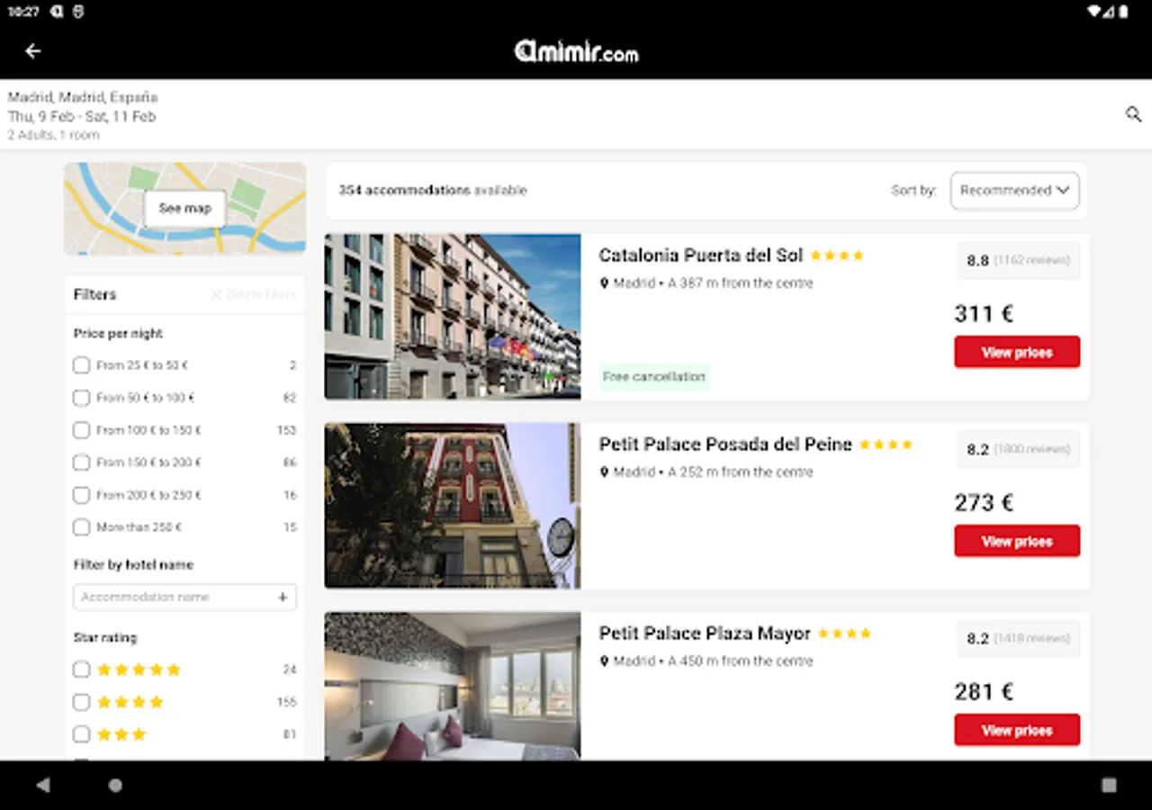Go back using the top-left arrow
This screenshot has width=1152, height=810.
coord(33,51)
